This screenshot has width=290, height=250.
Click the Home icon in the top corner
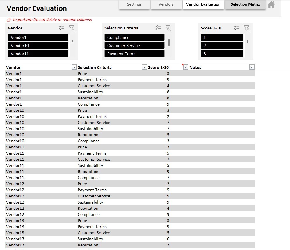pos(271,4)
